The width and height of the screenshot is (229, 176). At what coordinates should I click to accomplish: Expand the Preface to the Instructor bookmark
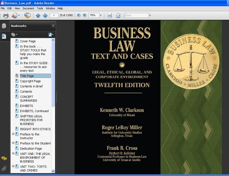13,134
